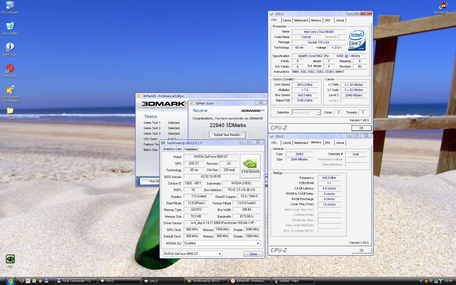Launch Excel from quick launch bar
The width and height of the screenshot is (456, 285).
pyautogui.click(x=34, y=281)
